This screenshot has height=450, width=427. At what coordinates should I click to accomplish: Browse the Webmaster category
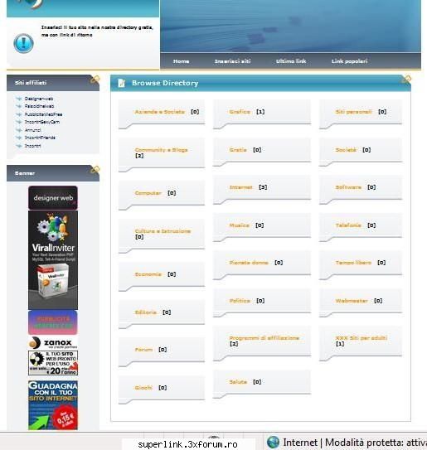[352, 301]
